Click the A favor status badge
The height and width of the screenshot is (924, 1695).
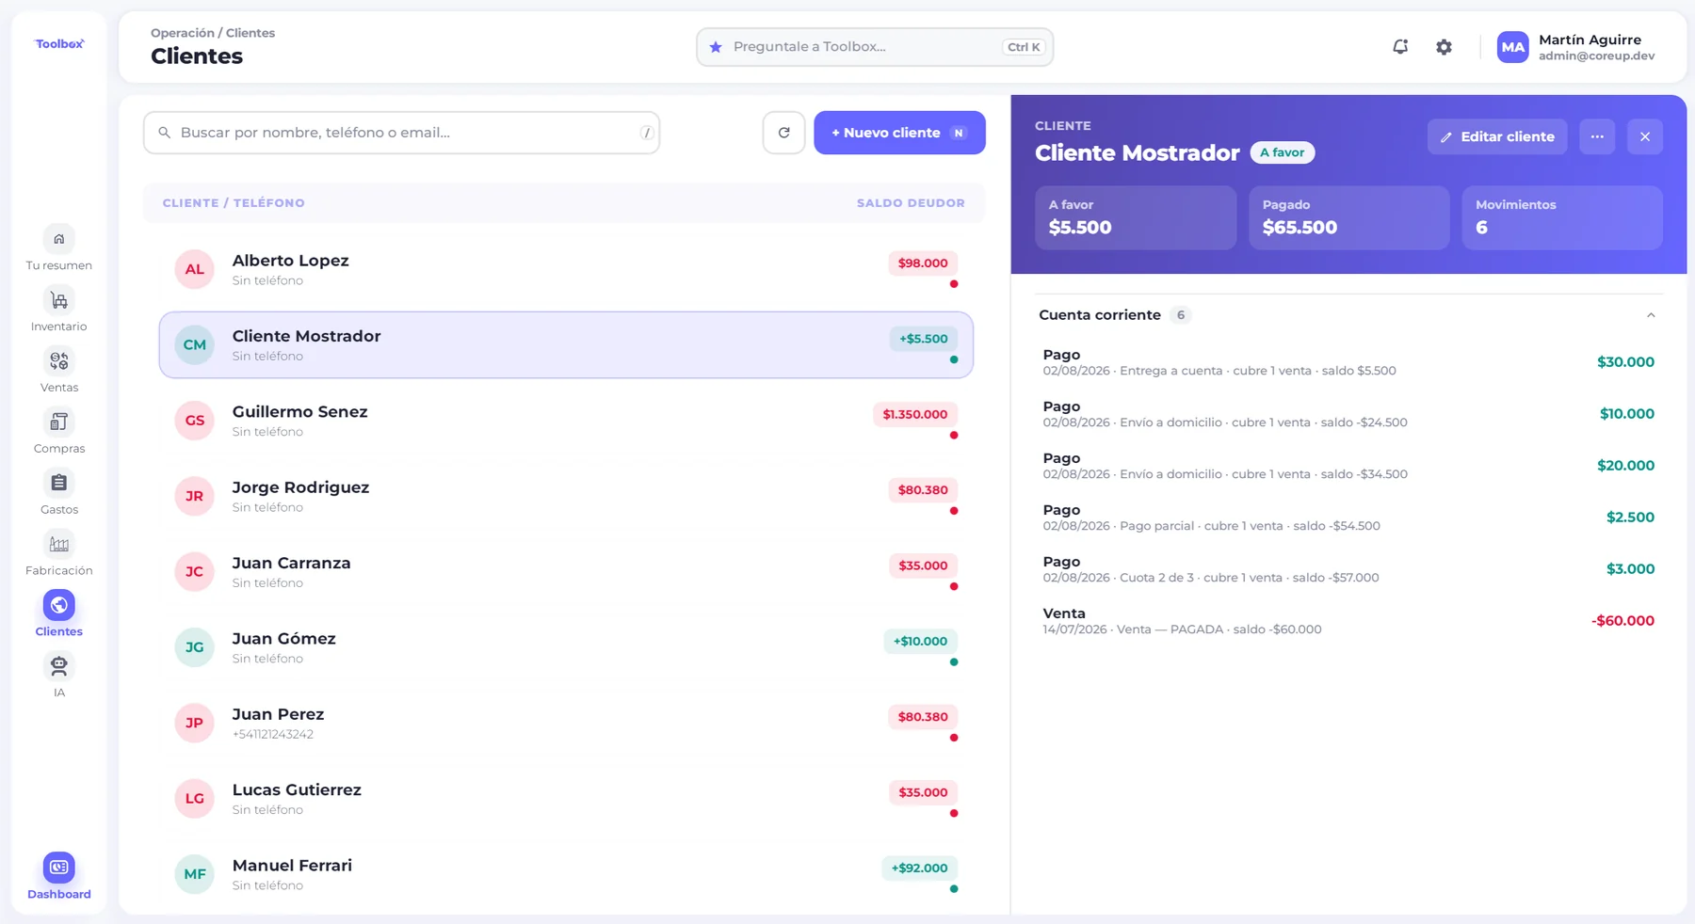pyautogui.click(x=1282, y=152)
